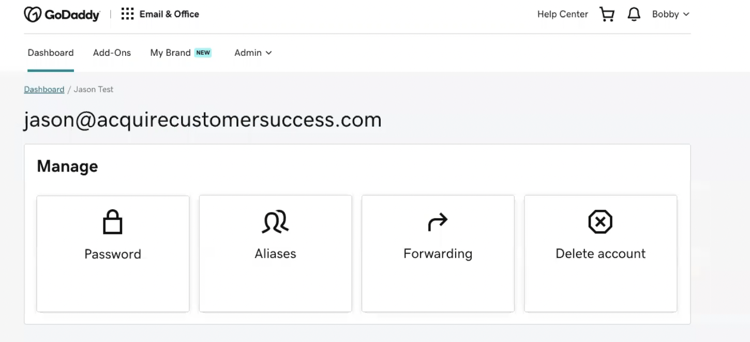750x342 pixels.
Task: Click the padlock Password icon
Action: pyautogui.click(x=113, y=223)
